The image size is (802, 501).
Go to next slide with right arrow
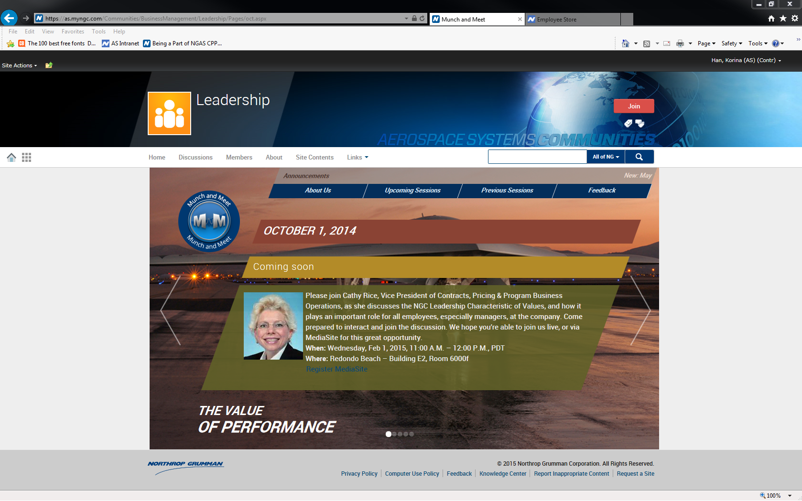(x=640, y=310)
